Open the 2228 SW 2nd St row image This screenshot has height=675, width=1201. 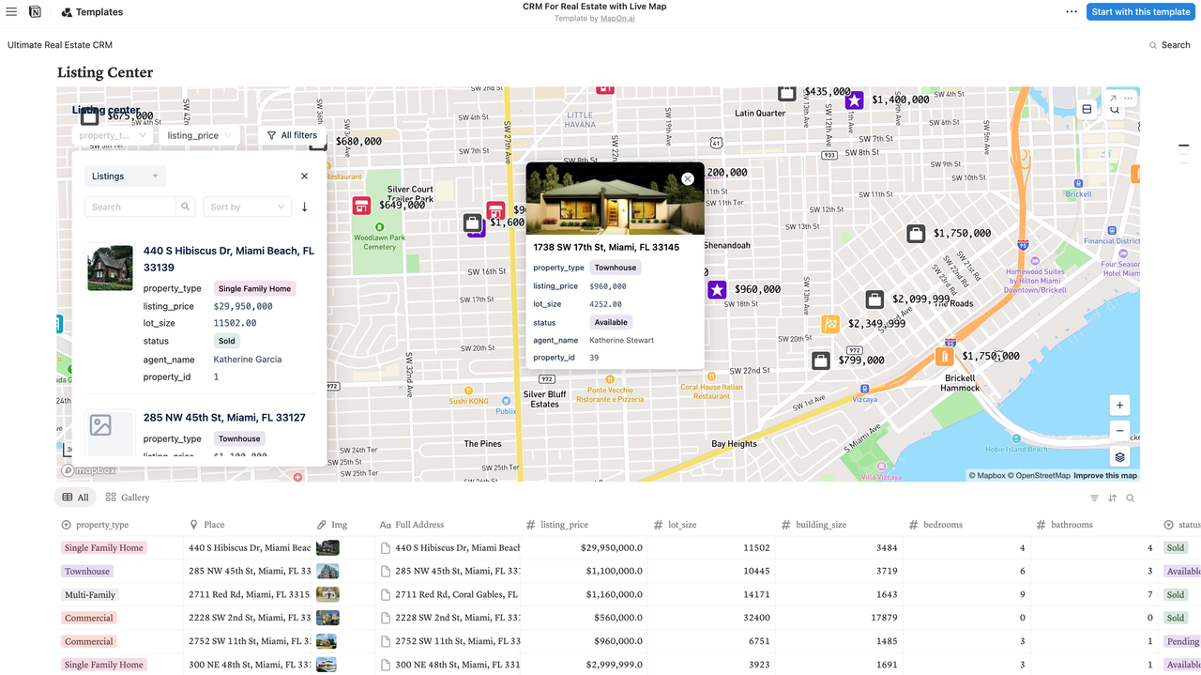click(x=327, y=618)
